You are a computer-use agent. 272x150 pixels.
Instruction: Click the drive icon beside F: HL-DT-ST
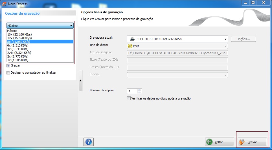132,39
